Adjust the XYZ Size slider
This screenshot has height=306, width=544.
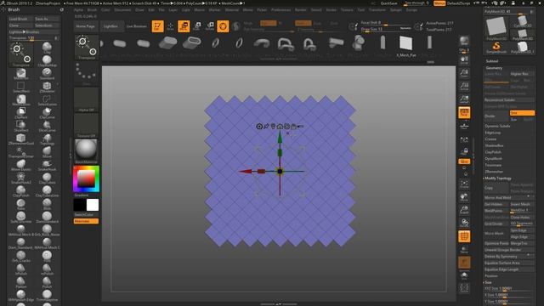[509, 289]
